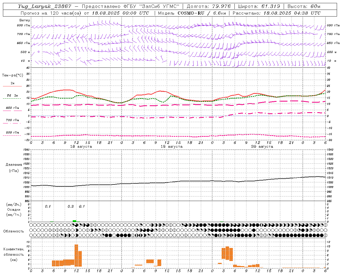Image resolution: width=341 pixels, height=273 pixels.
Task: Click the Широта: 61.319 value
Action: point(259,6)
